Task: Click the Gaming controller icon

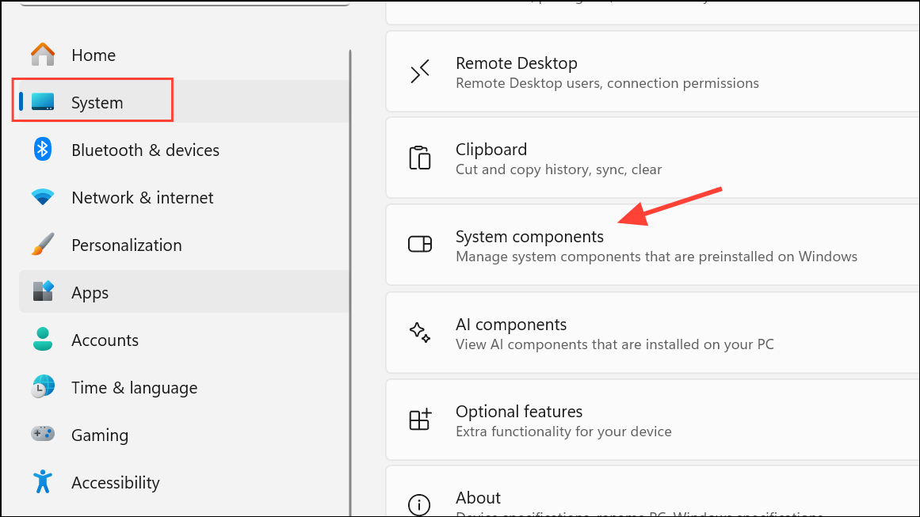Action: pos(42,434)
